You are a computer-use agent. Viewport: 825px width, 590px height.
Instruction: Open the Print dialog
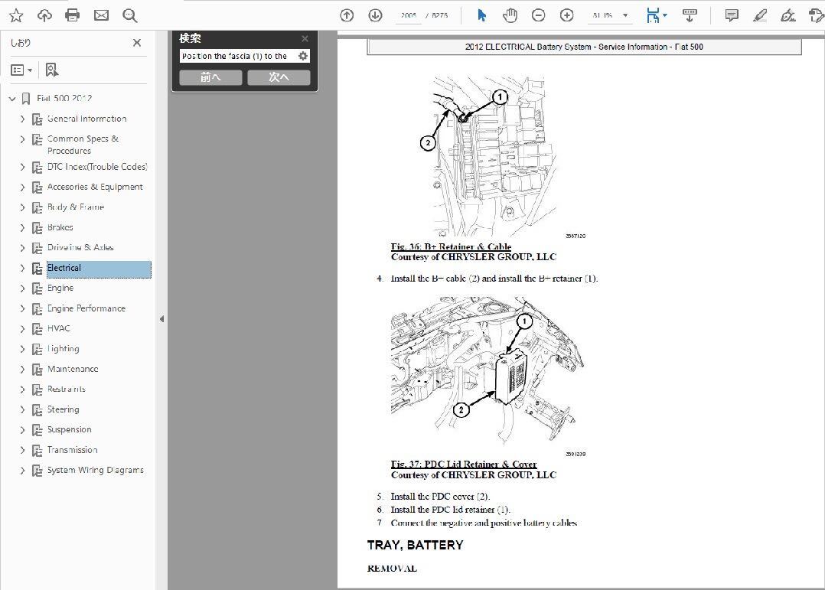point(72,15)
